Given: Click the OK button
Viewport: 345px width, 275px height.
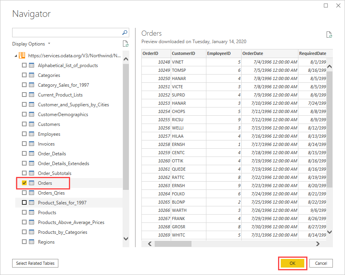Looking at the screenshot, I should (293, 263).
